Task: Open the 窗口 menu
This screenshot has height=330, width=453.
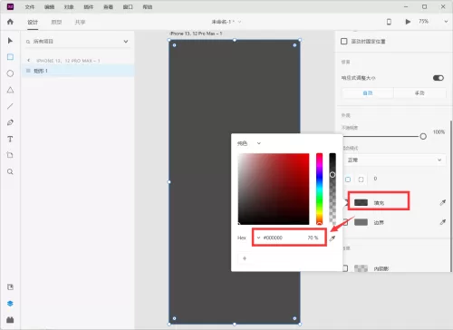Action: point(128,6)
